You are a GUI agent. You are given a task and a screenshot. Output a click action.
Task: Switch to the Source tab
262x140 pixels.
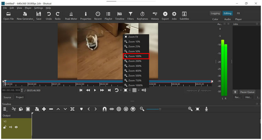(x=7, y=97)
